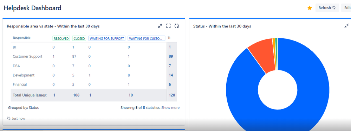351x131 pixels.
Task: Click Development closed count 5
Action: [x=73, y=75]
